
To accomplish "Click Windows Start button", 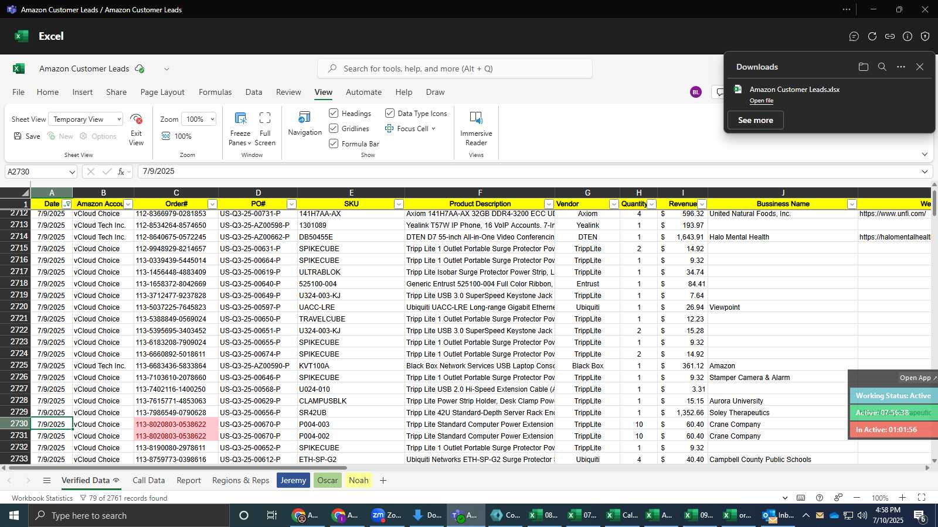I will coord(14,515).
